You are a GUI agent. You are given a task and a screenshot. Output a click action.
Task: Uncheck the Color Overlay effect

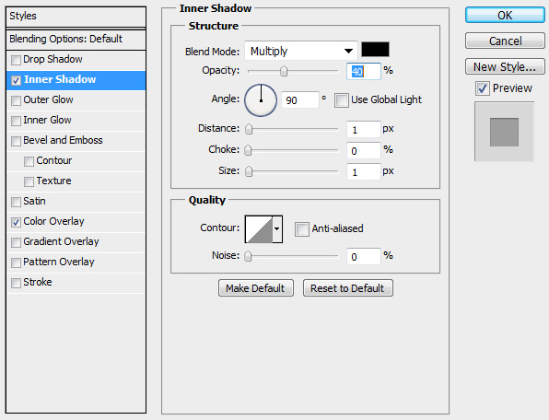[x=16, y=222]
